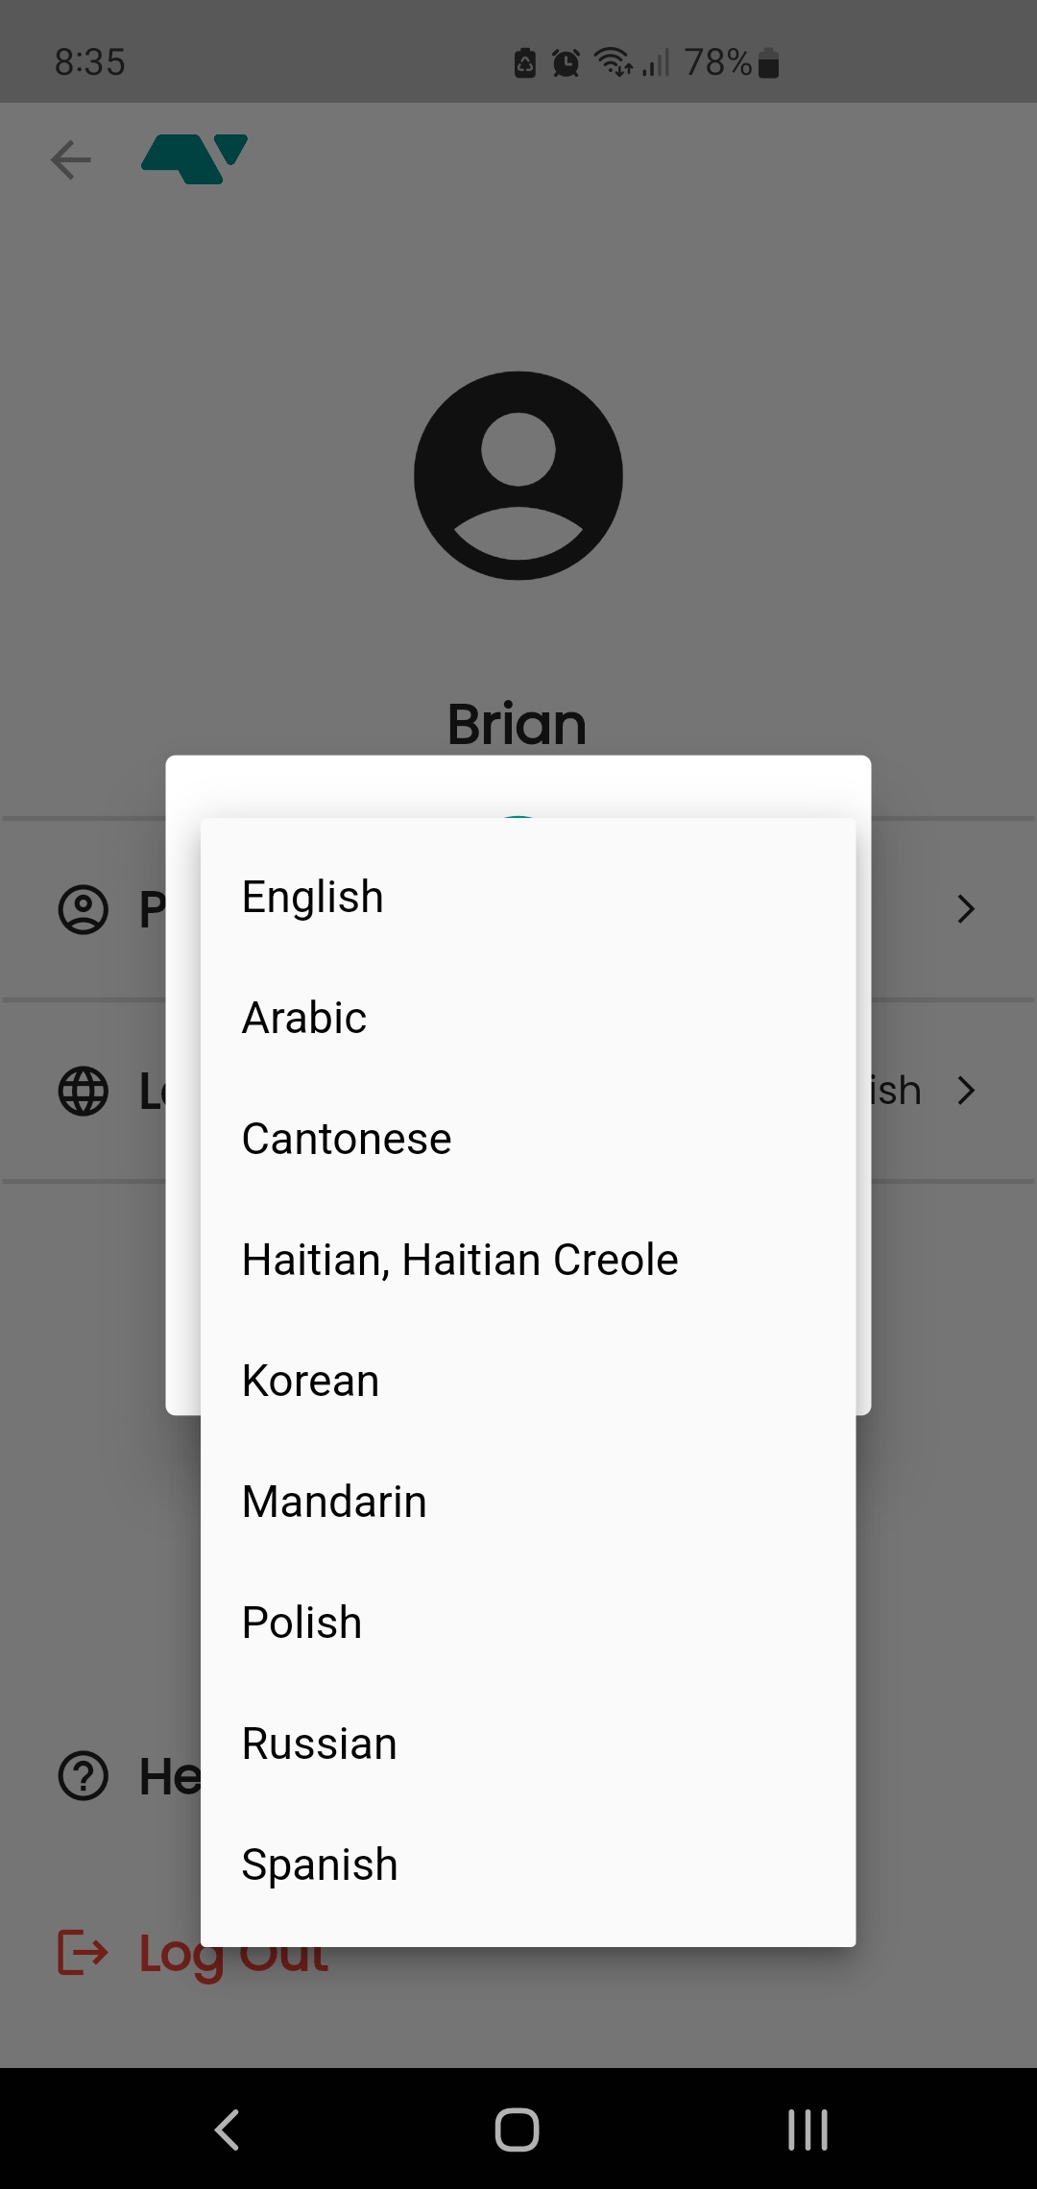Screen dimensions: 1037x2189
Task: Select Arabic from language list
Action: tap(304, 1018)
